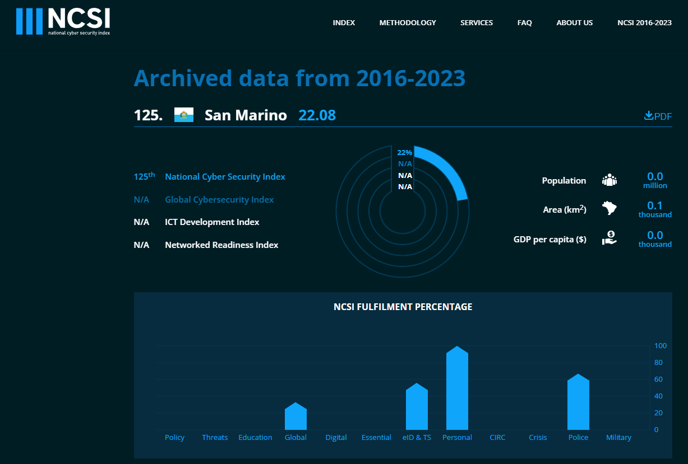Click the 20 value on chart axis
688x464 pixels.
(x=659, y=413)
